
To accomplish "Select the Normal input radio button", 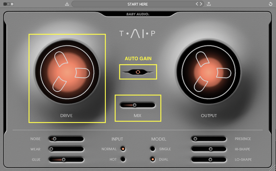I will (123, 149).
